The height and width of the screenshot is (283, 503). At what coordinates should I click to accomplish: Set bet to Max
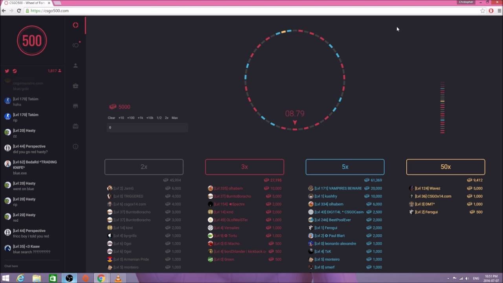(175, 118)
